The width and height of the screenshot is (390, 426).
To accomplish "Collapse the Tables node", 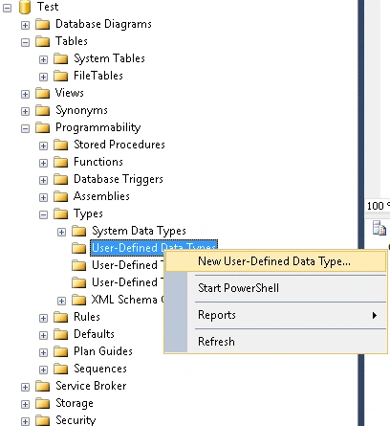I will coord(25,42).
